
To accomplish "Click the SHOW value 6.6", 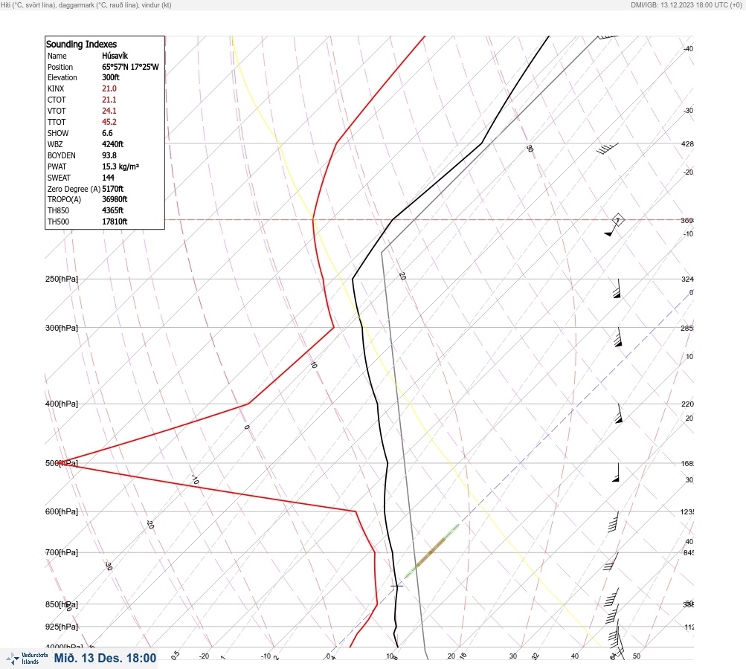I will (x=107, y=133).
